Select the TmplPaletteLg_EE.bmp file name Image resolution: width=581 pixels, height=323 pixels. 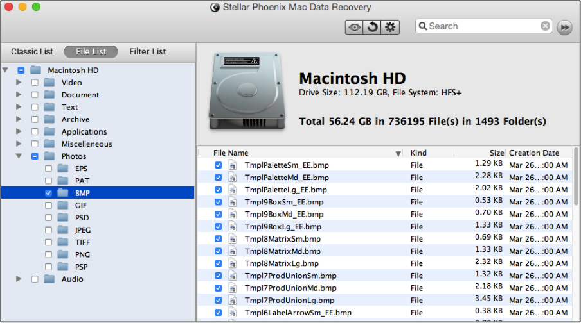286,190
